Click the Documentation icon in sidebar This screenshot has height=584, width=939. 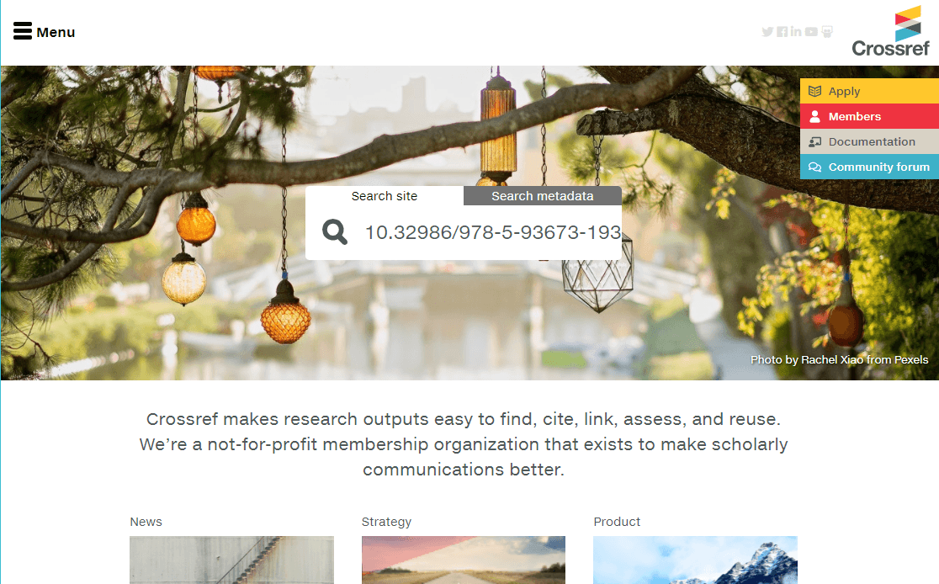pyautogui.click(x=815, y=142)
